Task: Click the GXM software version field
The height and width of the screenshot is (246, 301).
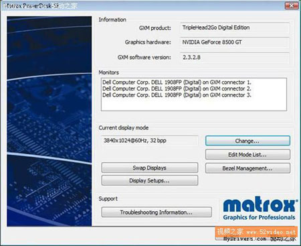Action: [x=235, y=58]
